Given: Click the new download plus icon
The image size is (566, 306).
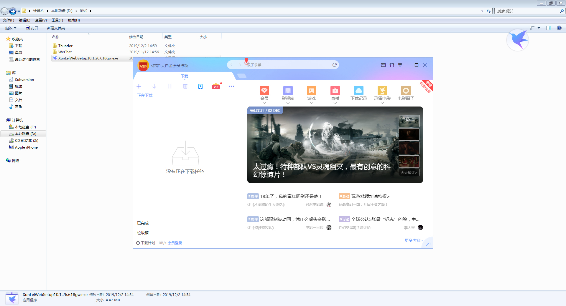Looking at the screenshot, I should (x=139, y=86).
